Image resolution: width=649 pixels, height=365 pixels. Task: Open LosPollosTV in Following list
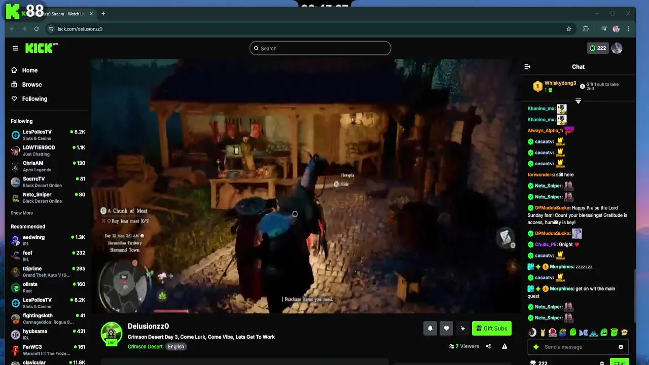tap(48, 135)
